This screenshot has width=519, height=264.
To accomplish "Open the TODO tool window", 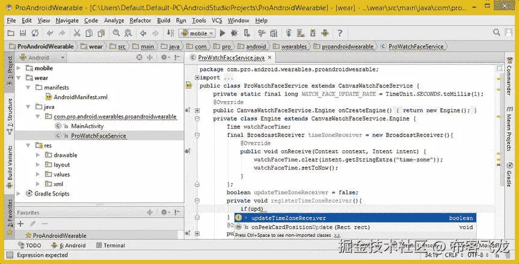I will (30, 245).
